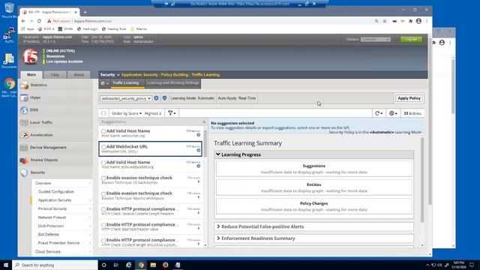The height and width of the screenshot is (270, 480).
Task: Click the refresh suggestions icon
Action: coord(379,113)
